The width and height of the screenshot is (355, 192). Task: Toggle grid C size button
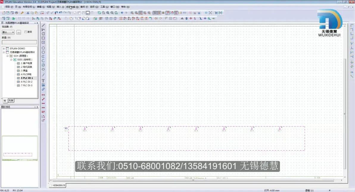point(141,13)
